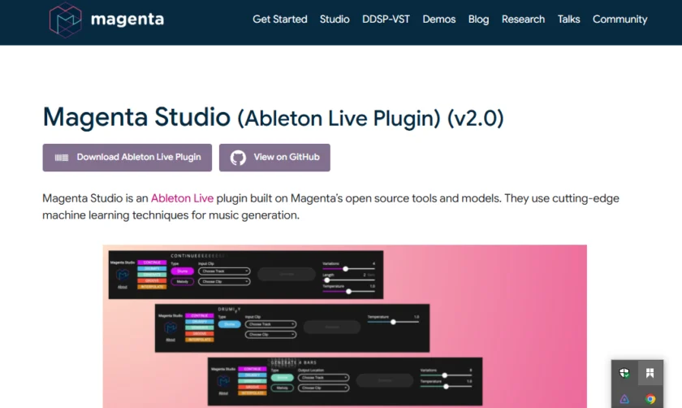Select DRUMIFY mode in the Continue panel
682x408 pixels.
(x=152, y=269)
